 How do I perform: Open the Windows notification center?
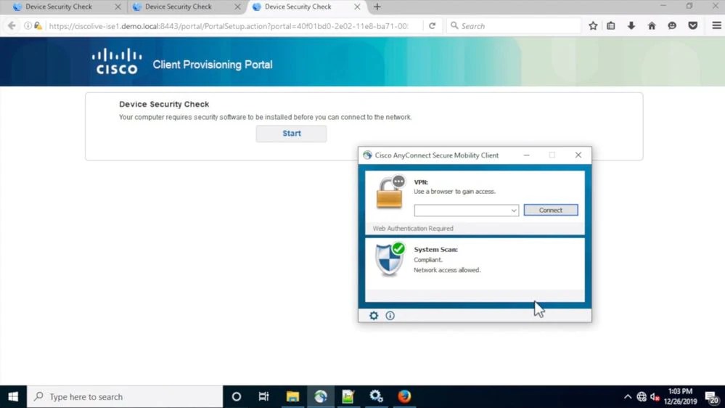tap(713, 397)
